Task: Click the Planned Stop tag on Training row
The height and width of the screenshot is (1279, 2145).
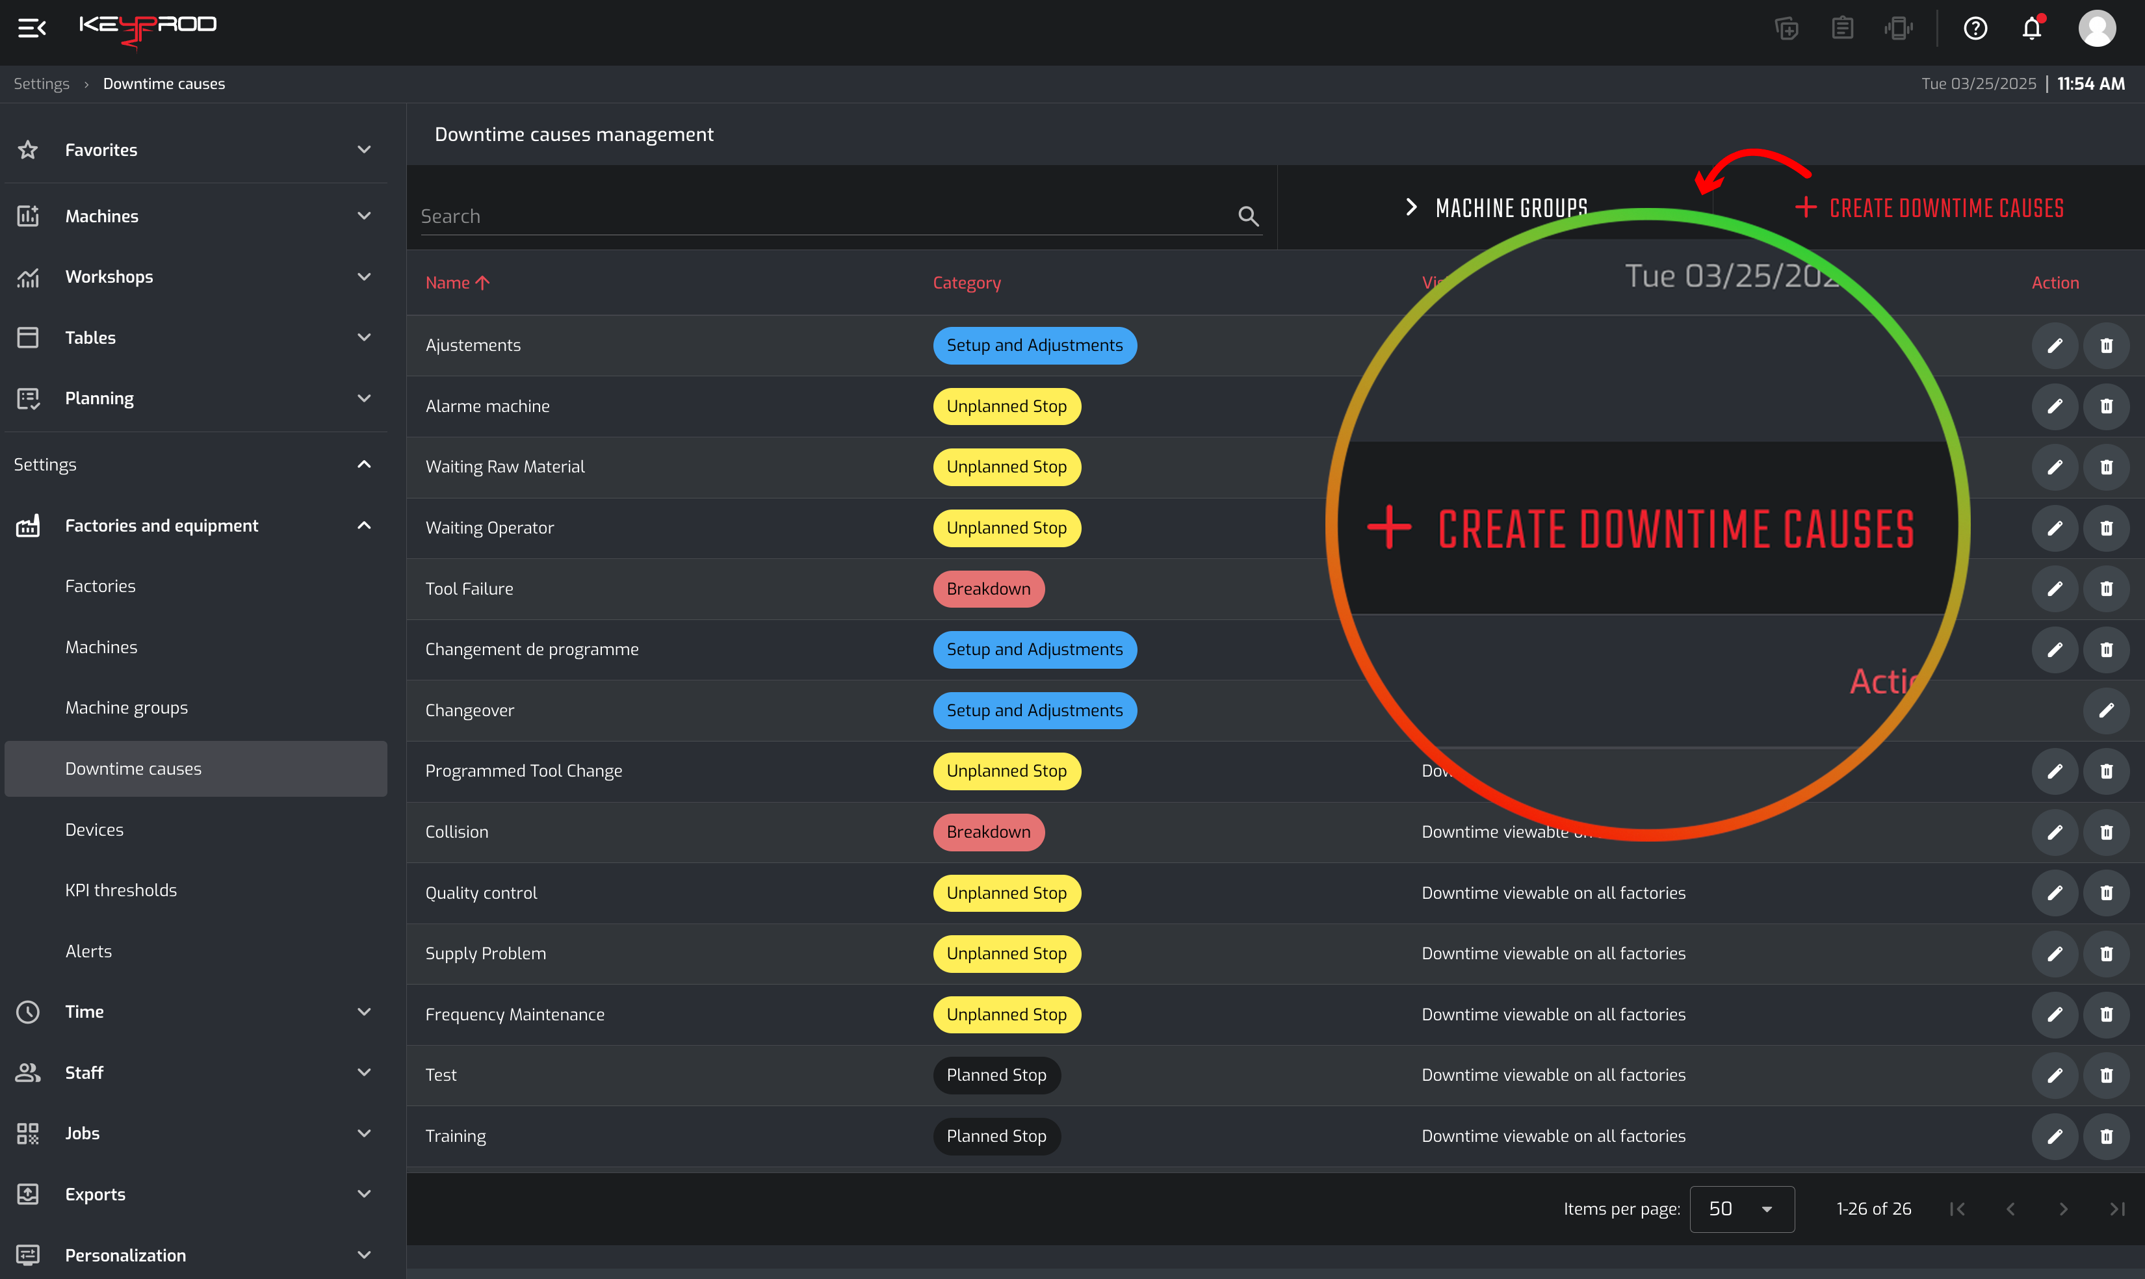Action: pos(996,1136)
